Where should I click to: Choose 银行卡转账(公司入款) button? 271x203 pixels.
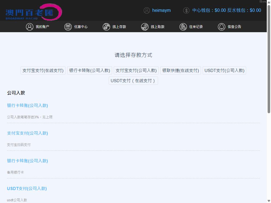coord(89,71)
